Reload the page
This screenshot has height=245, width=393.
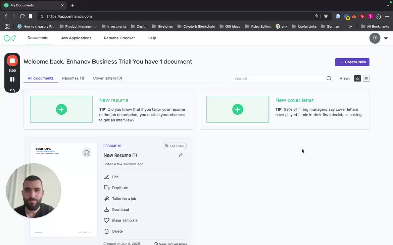tap(22, 16)
